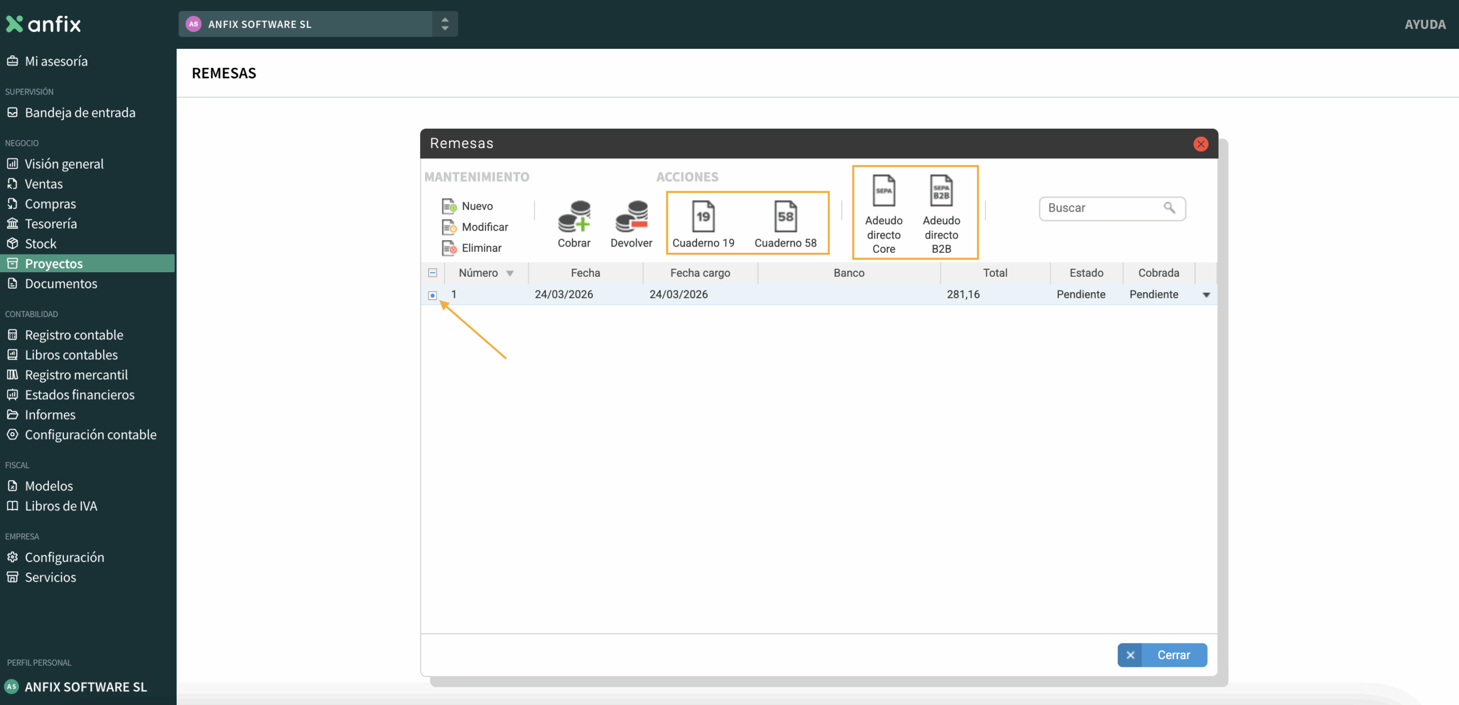This screenshot has height=705, width=1459.
Task: Generate Cuaderno 19 file
Action: point(703,217)
